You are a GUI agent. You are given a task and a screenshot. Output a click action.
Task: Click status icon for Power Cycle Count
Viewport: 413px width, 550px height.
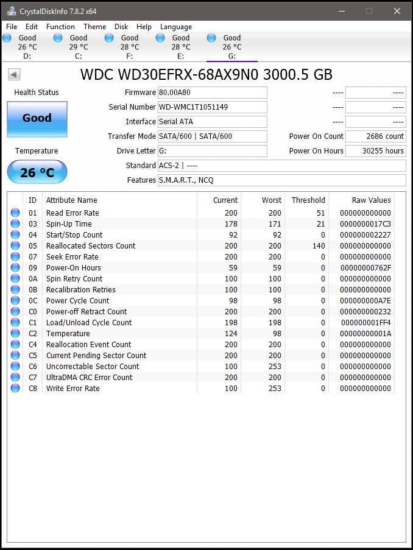click(15, 300)
